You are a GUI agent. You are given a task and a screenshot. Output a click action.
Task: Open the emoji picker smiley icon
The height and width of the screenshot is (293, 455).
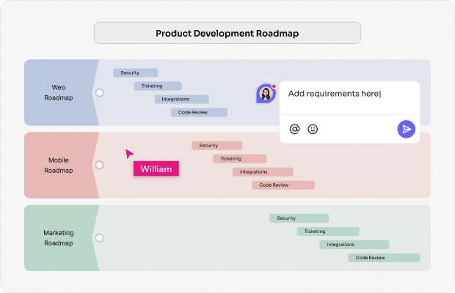pyautogui.click(x=313, y=129)
